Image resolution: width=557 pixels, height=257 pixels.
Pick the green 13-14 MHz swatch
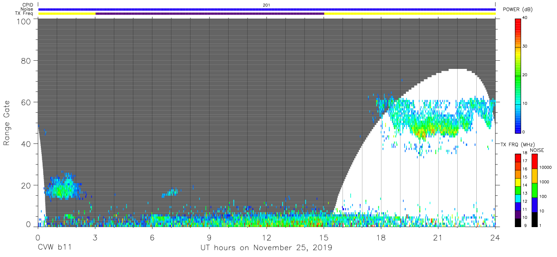pos(518,190)
